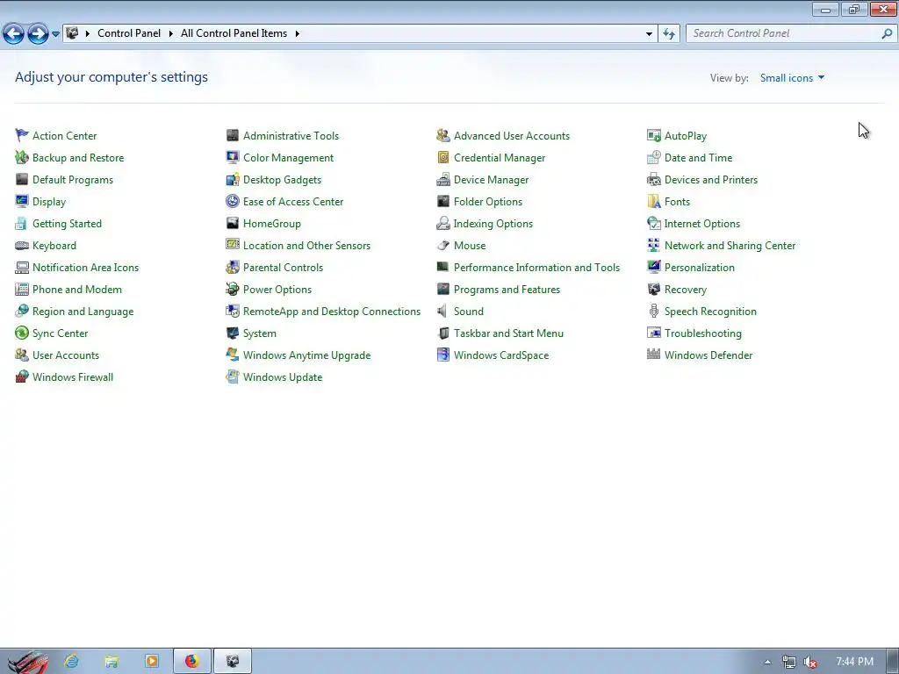Click the Forward navigation button
Screen dimensions: 899x674
coord(38,34)
